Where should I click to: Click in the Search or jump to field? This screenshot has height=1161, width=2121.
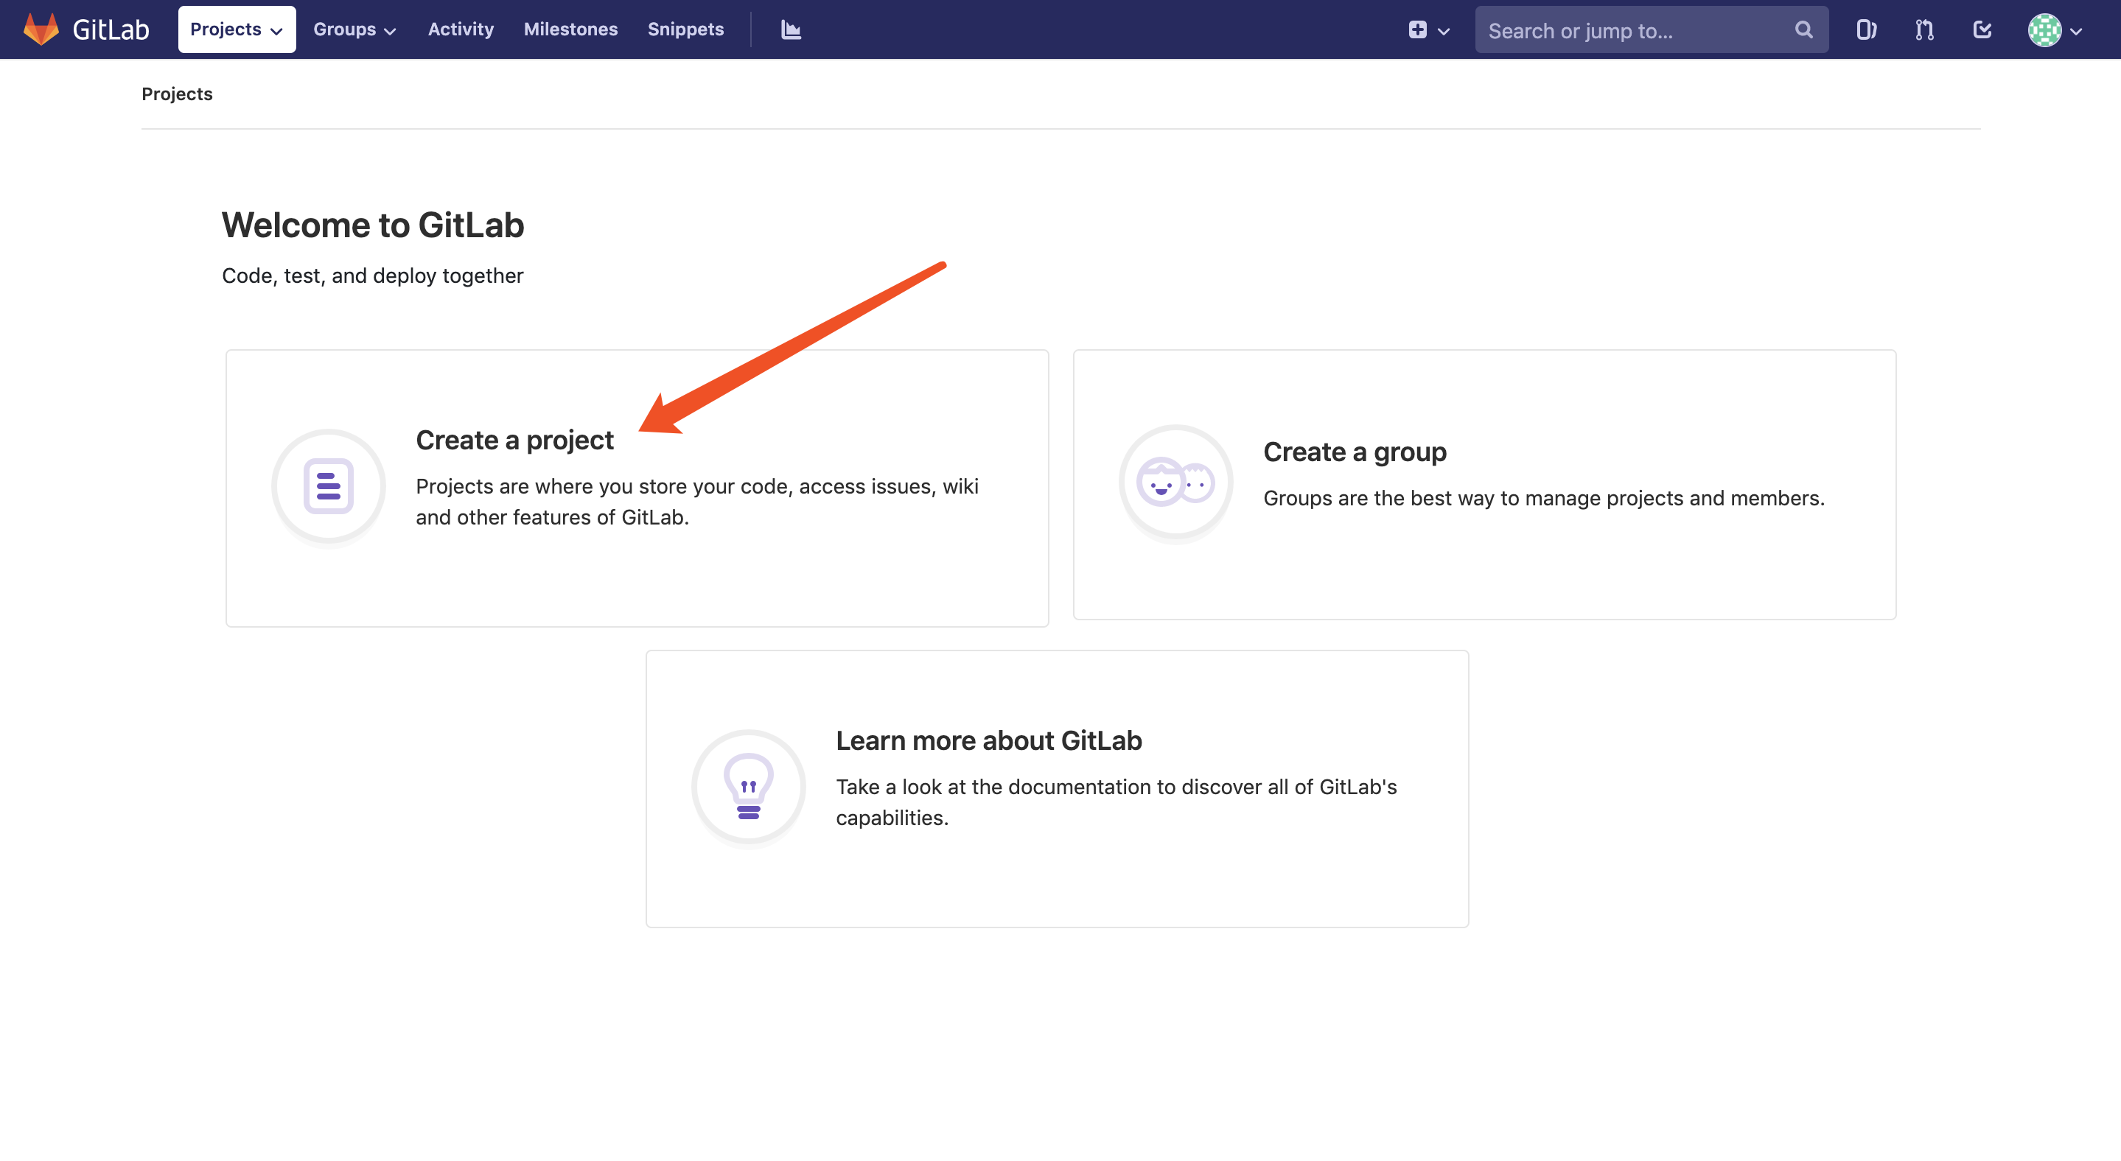pos(1651,30)
